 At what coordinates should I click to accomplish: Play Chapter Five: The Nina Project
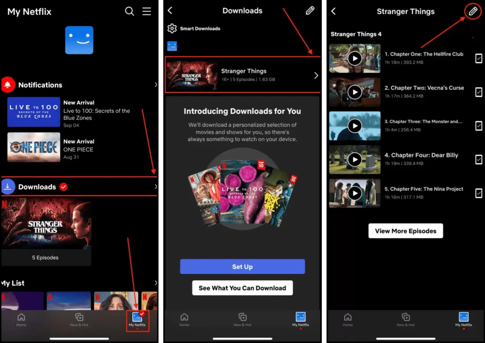point(355,193)
